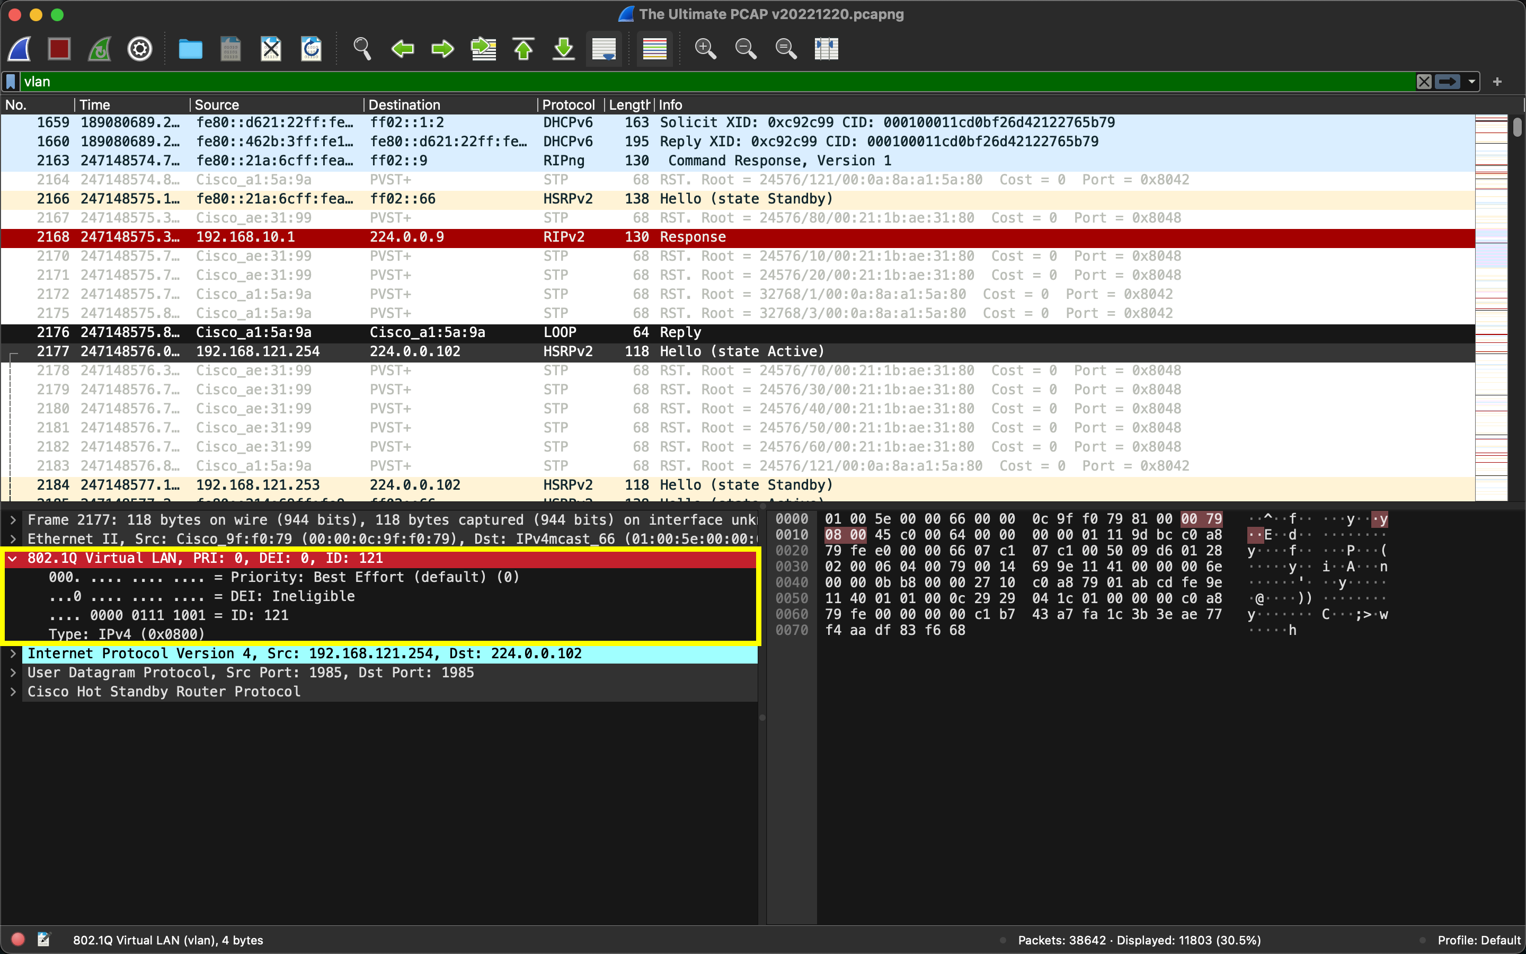Viewport: 1526px width, 954px height.
Task: Zoom in on the main window text
Action: (x=705, y=49)
